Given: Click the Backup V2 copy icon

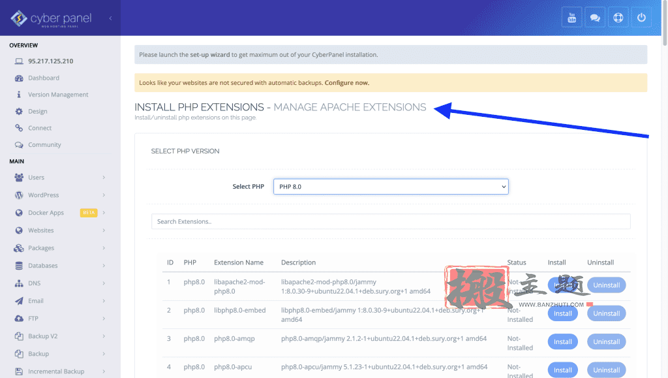Looking at the screenshot, I should point(19,336).
